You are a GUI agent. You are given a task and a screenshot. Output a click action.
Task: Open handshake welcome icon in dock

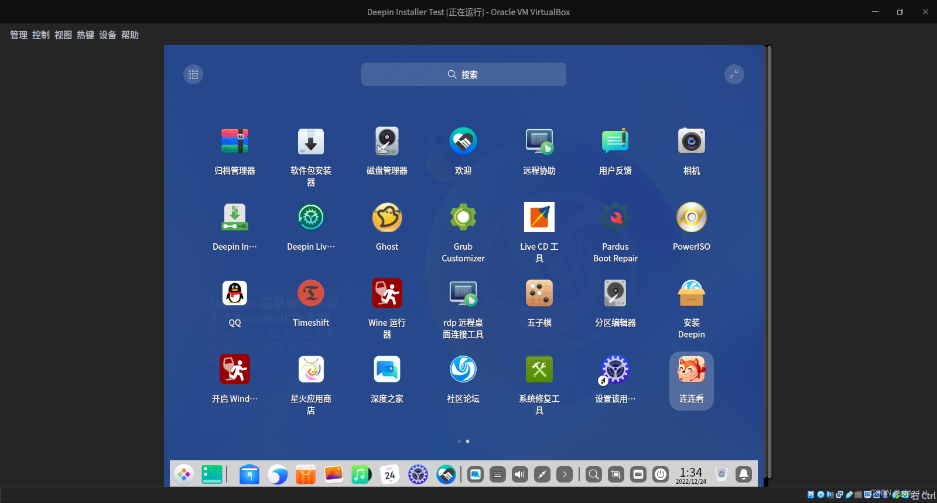(446, 474)
